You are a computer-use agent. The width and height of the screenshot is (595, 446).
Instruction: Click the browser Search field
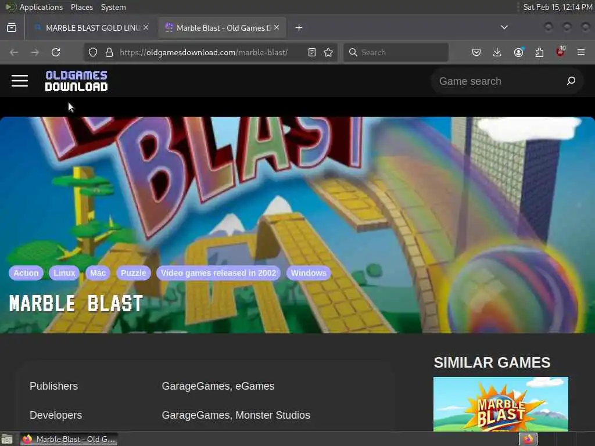396,52
